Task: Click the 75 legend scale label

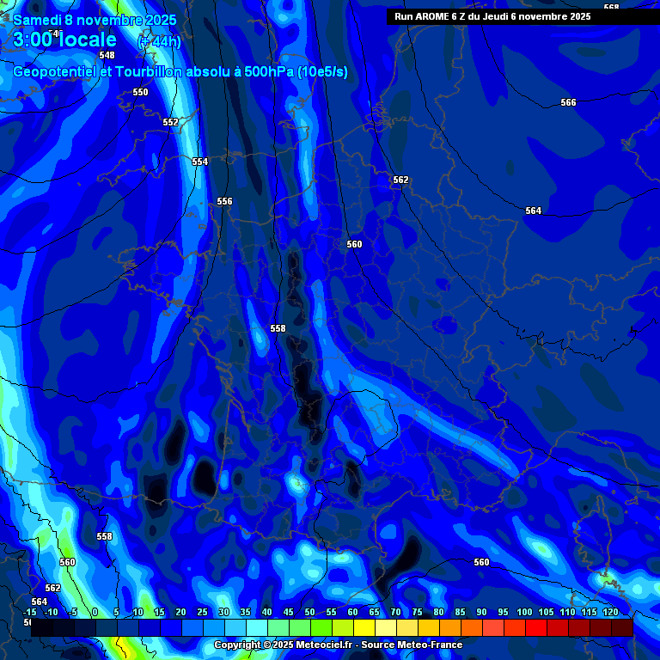Action: coord(418,612)
